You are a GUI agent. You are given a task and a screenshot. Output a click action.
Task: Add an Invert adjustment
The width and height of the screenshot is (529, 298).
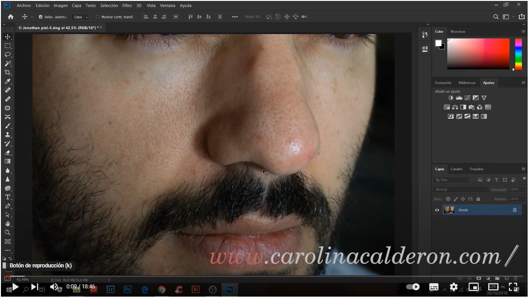(x=451, y=116)
